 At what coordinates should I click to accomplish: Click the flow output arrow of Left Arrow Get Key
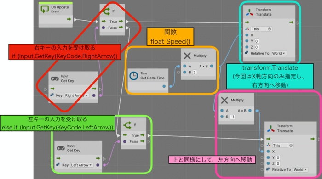(x=98, y=158)
